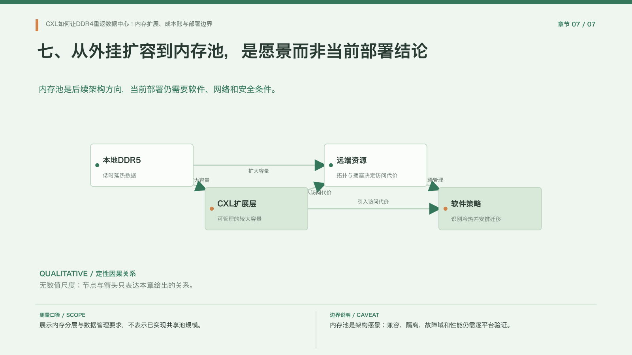The width and height of the screenshot is (632, 355).
Task: Select the subtitle sentence starting with 内存池是后续架构方向
Action: point(158,90)
